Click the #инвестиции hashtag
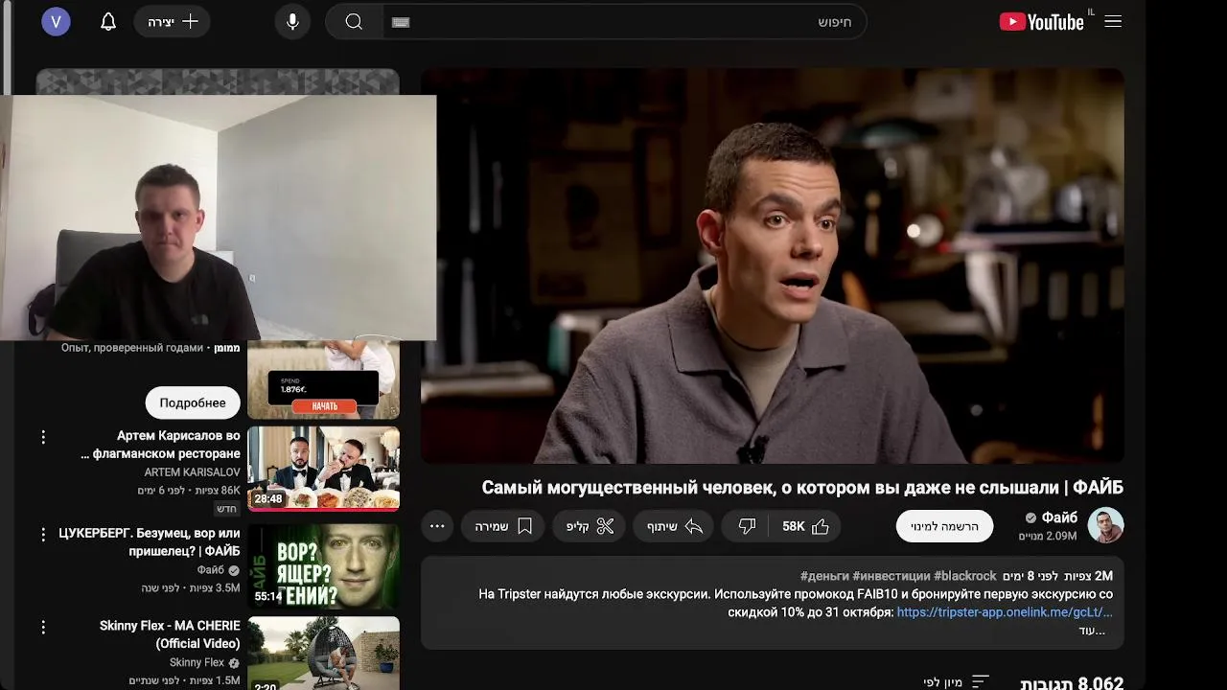Screen dimensions: 1227x690 [x=891, y=576]
